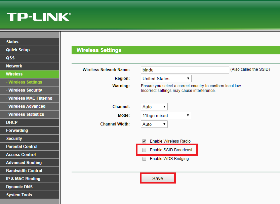Click the Save button
This screenshot has width=280, height=204.
pyautogui.click(x=158, y=178)
